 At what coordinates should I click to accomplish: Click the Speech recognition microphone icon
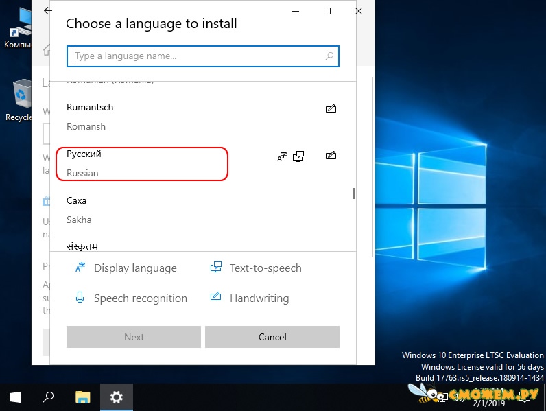point(80,298)
